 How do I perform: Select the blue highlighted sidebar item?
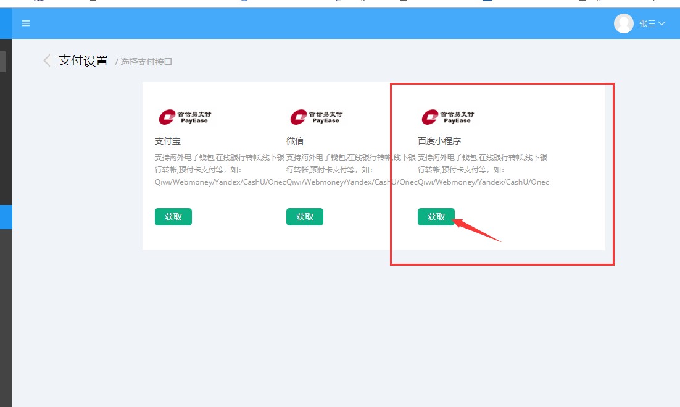coord(6,217)
